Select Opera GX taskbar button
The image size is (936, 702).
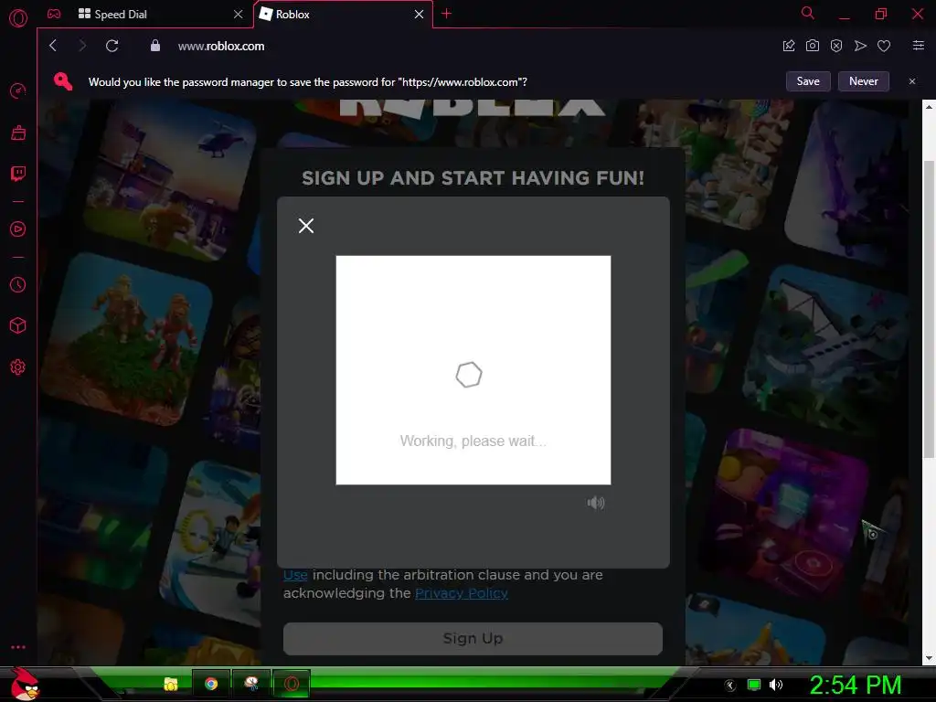292,684
